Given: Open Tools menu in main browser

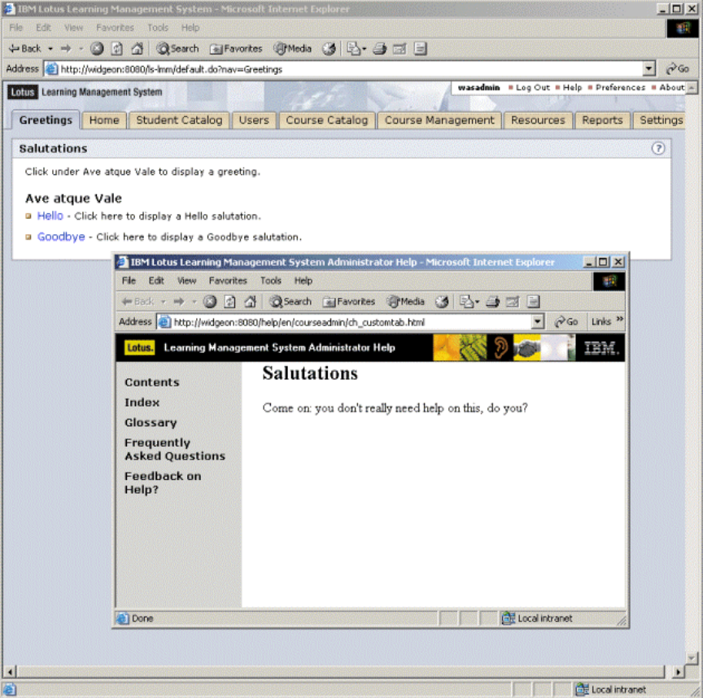Looking at the screenshot, I should 158,28.
